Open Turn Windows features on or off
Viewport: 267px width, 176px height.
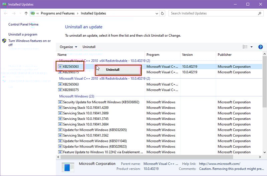(x=30, y=43)
